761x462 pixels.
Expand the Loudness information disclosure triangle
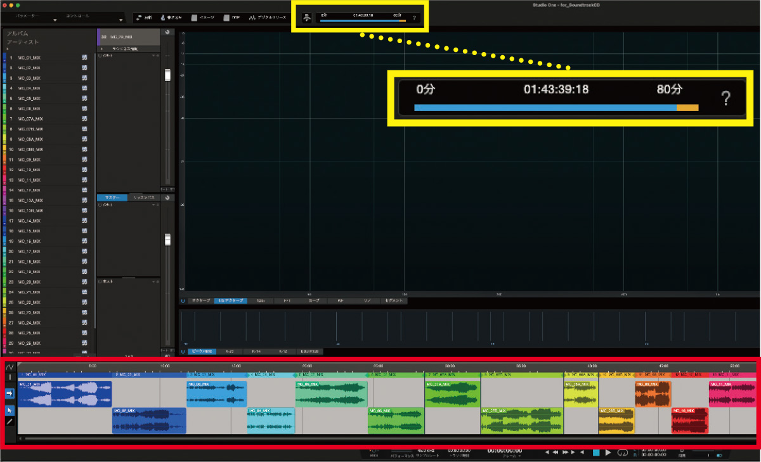(101, 48)
